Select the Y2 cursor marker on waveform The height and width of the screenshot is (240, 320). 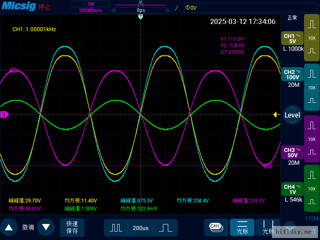267,166
